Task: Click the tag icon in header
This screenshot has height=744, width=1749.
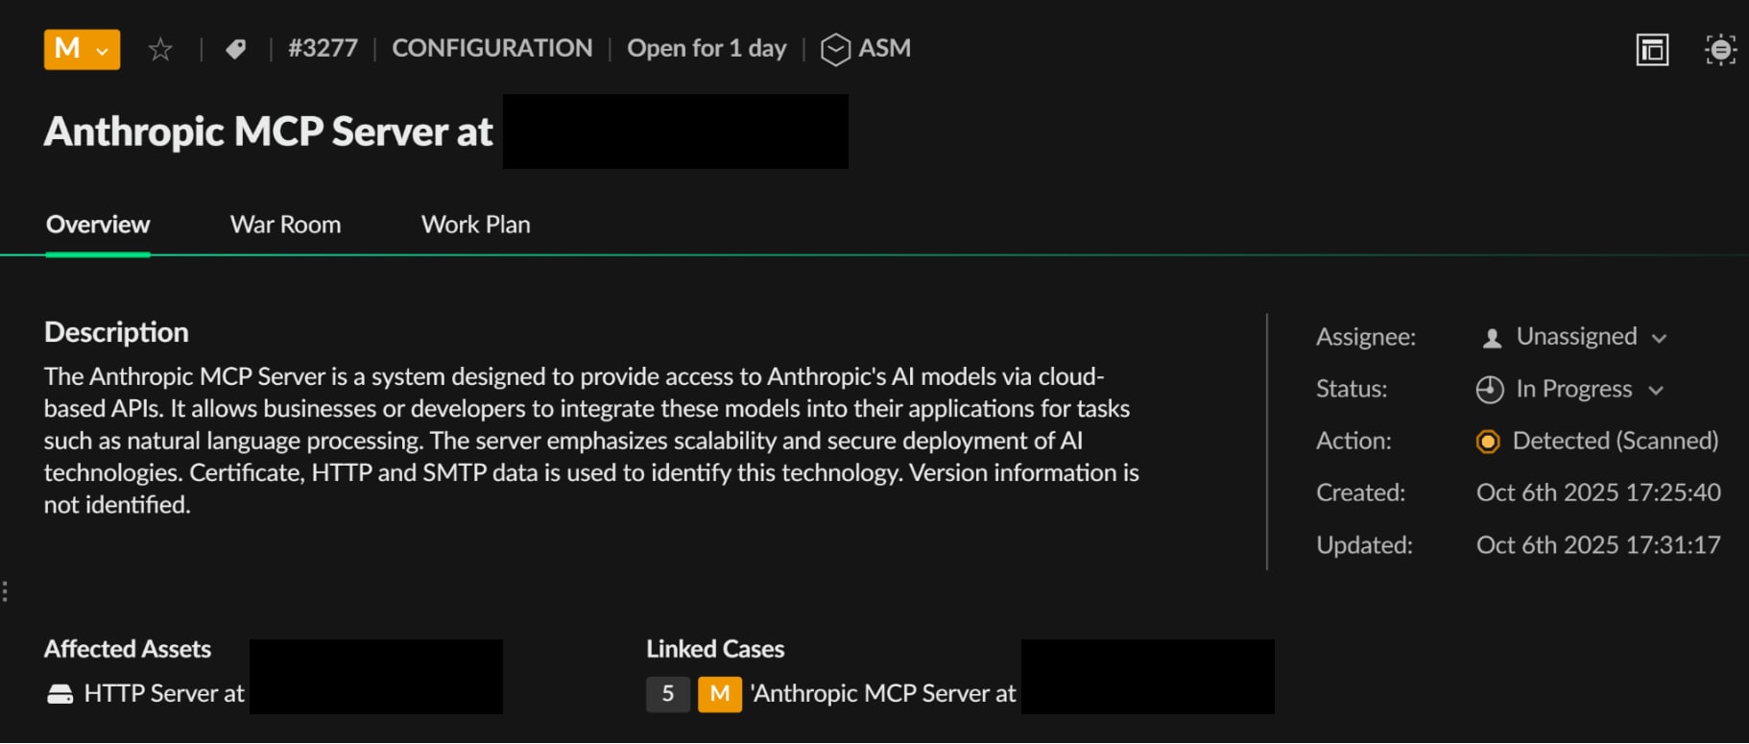Action: coord(235,49)
